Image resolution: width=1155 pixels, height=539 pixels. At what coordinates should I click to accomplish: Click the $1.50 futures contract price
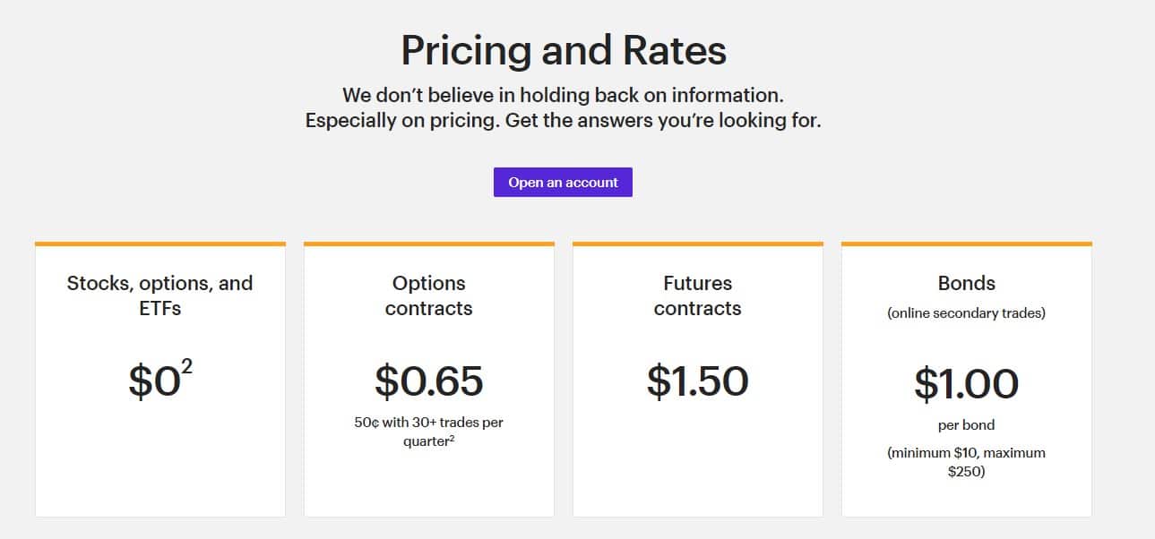click(x=698, y=381)
